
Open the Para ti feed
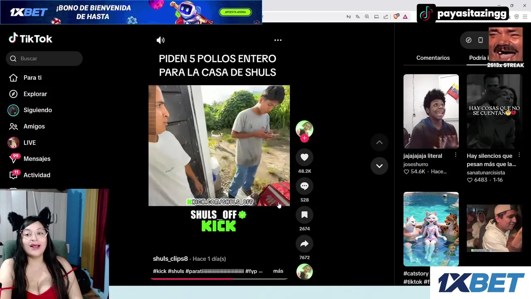coord(32,78)
